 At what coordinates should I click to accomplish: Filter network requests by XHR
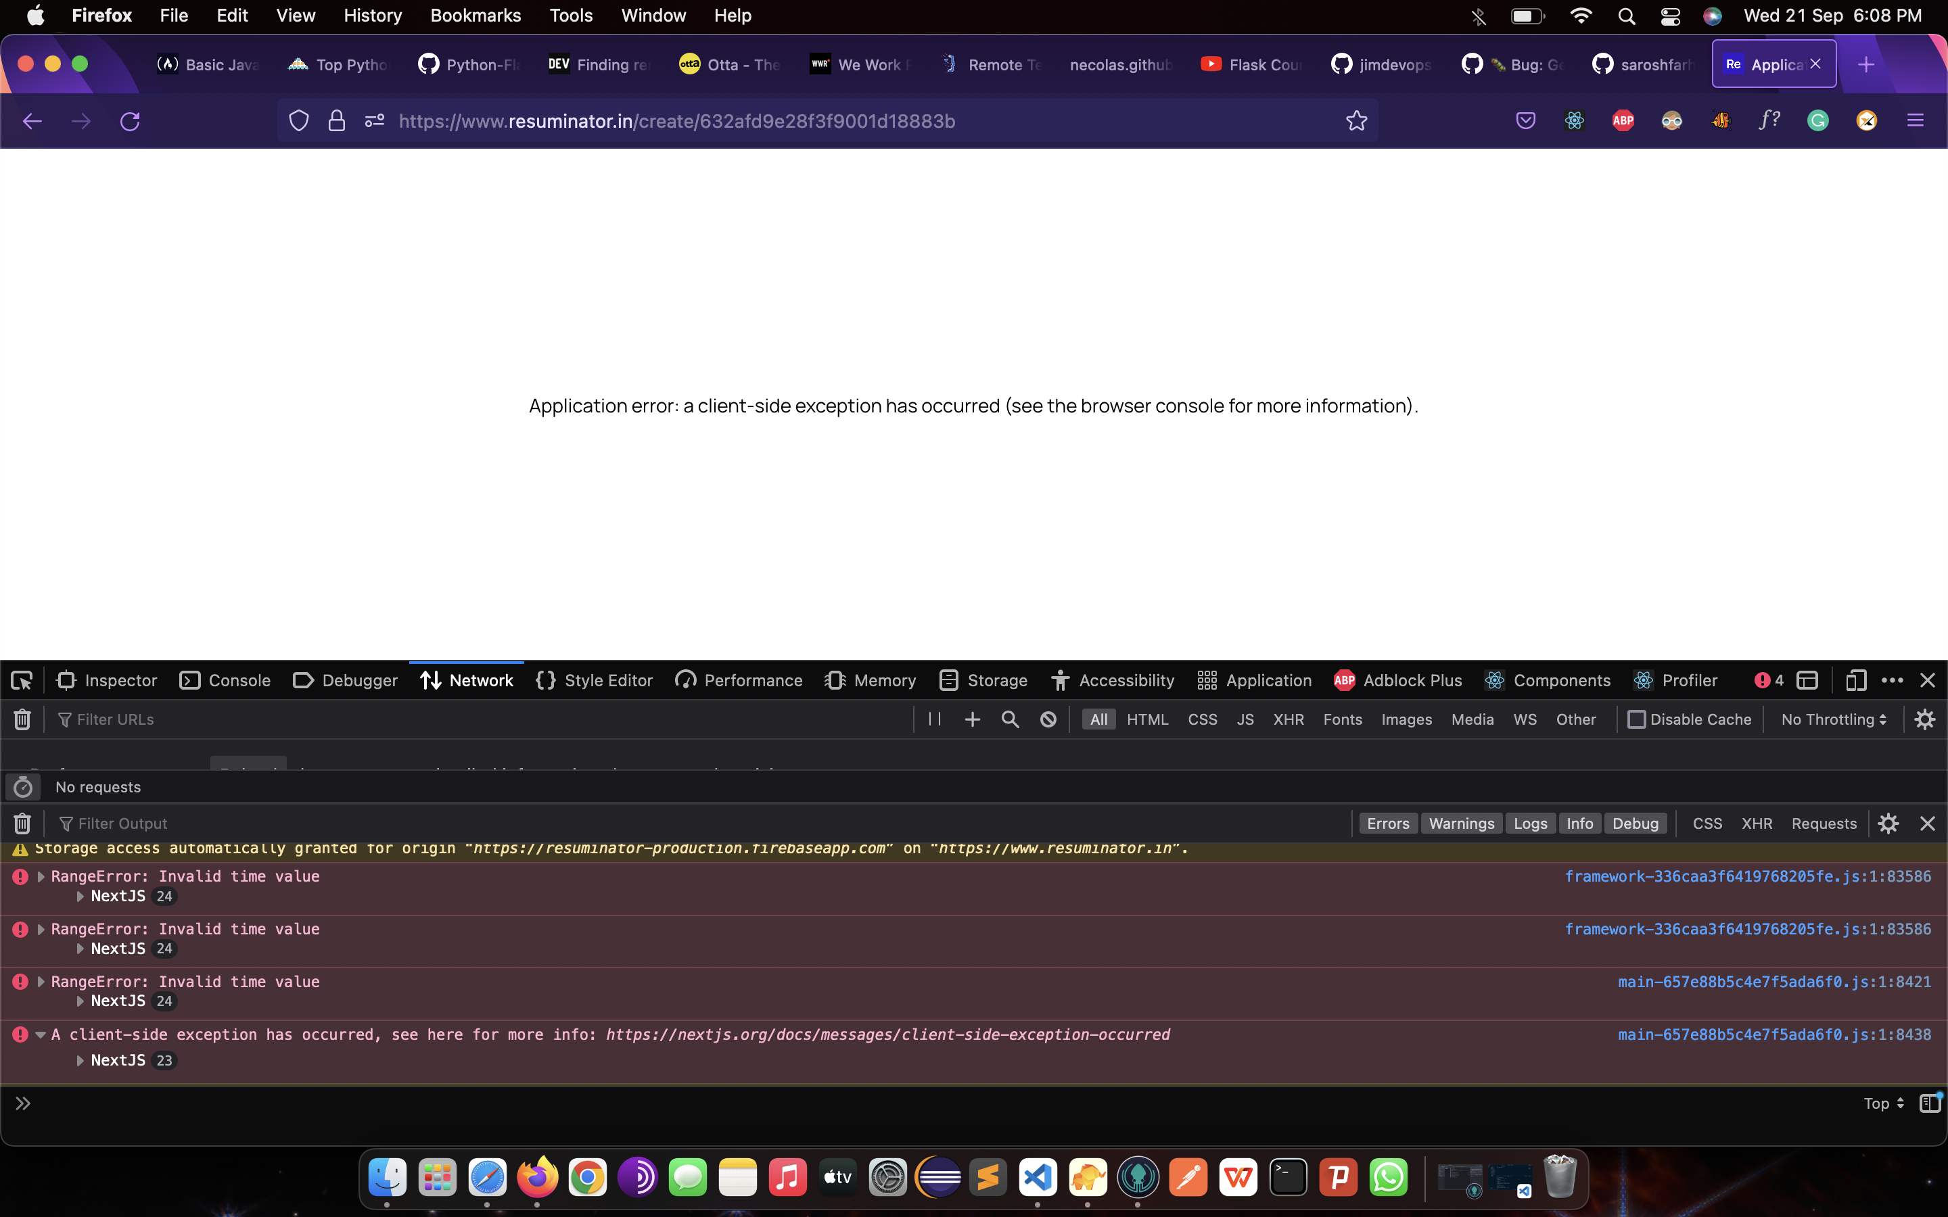[1288, 719]
